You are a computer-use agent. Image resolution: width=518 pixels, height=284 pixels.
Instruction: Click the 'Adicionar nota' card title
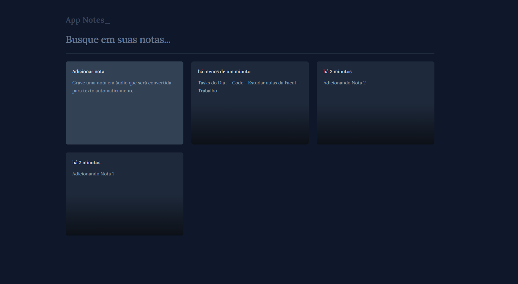click(88, 71)
